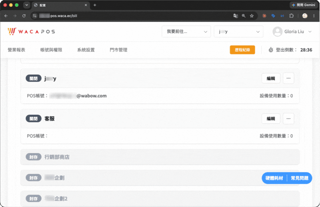Open site information icon in address bar

click(35, 16)
